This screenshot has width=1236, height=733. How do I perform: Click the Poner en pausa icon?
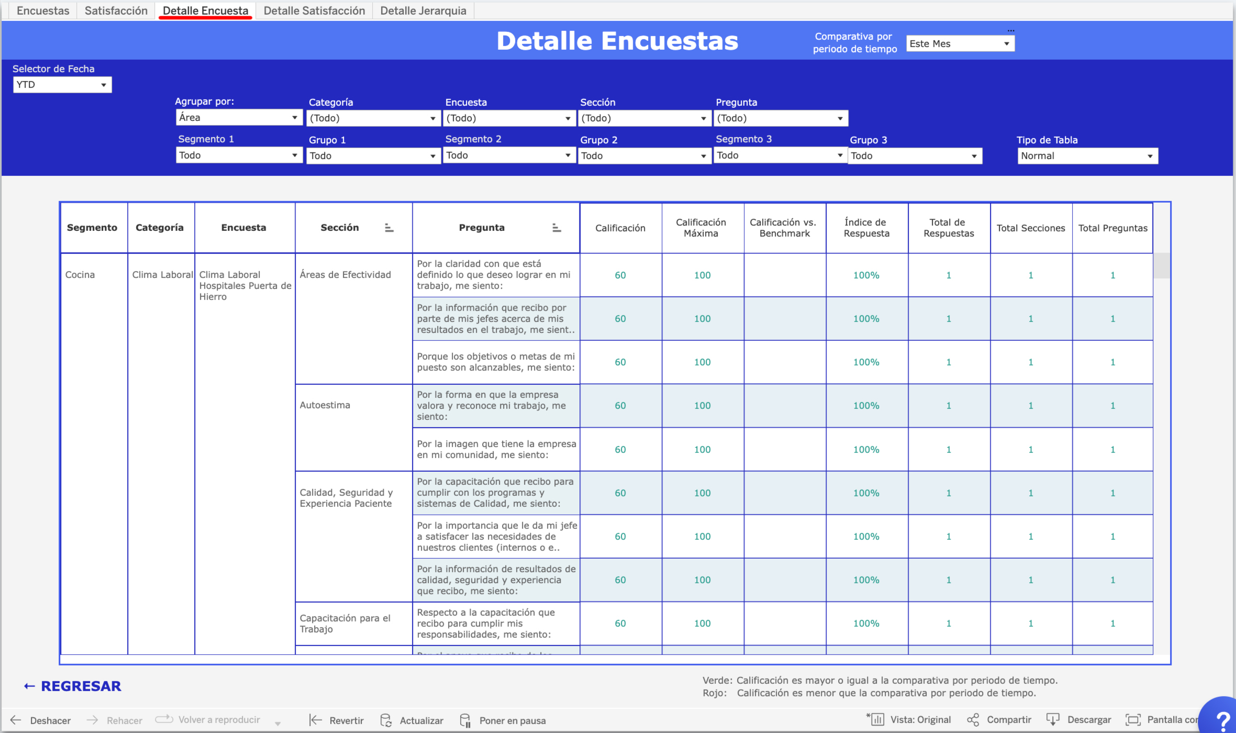coord(465,720)
